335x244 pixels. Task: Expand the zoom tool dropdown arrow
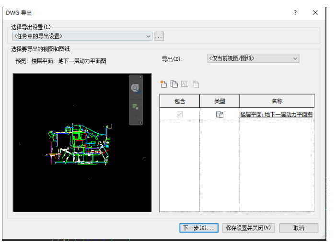[x=136, y=116]
